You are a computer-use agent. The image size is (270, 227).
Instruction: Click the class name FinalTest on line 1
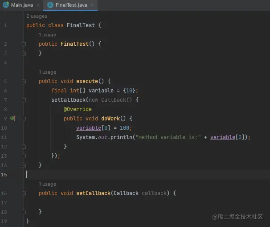(81, 25)
